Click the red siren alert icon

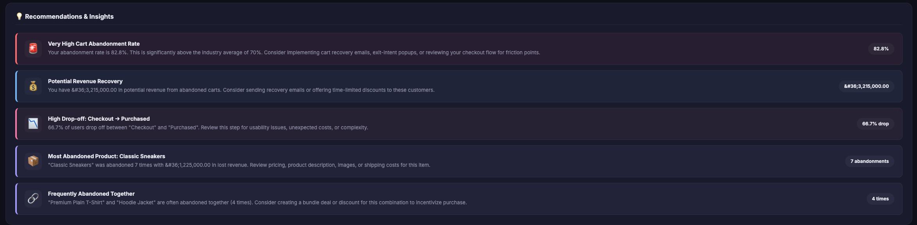tap(33, 49)
